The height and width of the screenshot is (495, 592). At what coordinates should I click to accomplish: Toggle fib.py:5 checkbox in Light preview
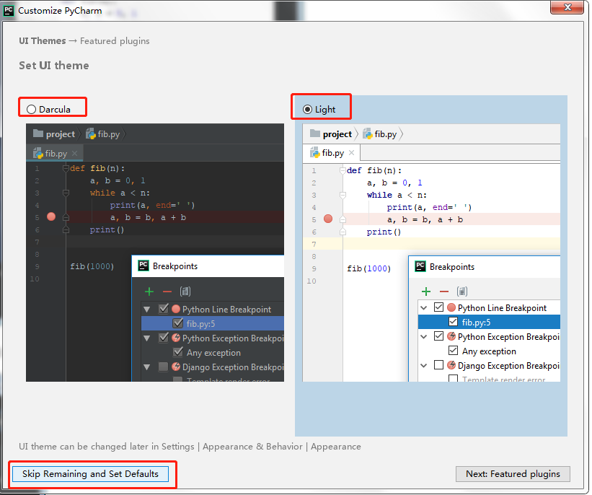click(453, 322)
